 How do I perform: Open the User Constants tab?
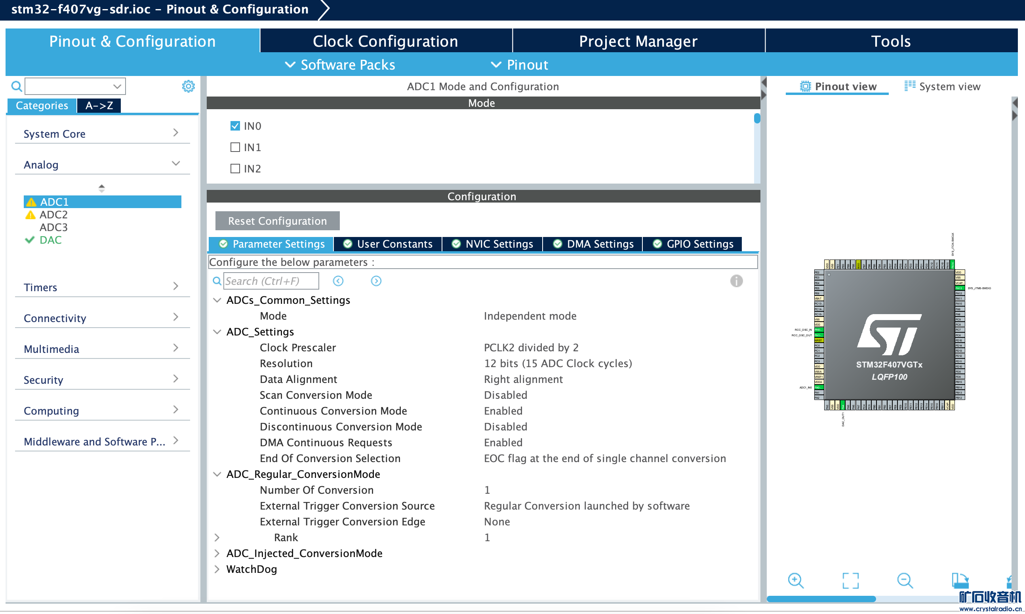pyautogui.click(x=388, y=244)
